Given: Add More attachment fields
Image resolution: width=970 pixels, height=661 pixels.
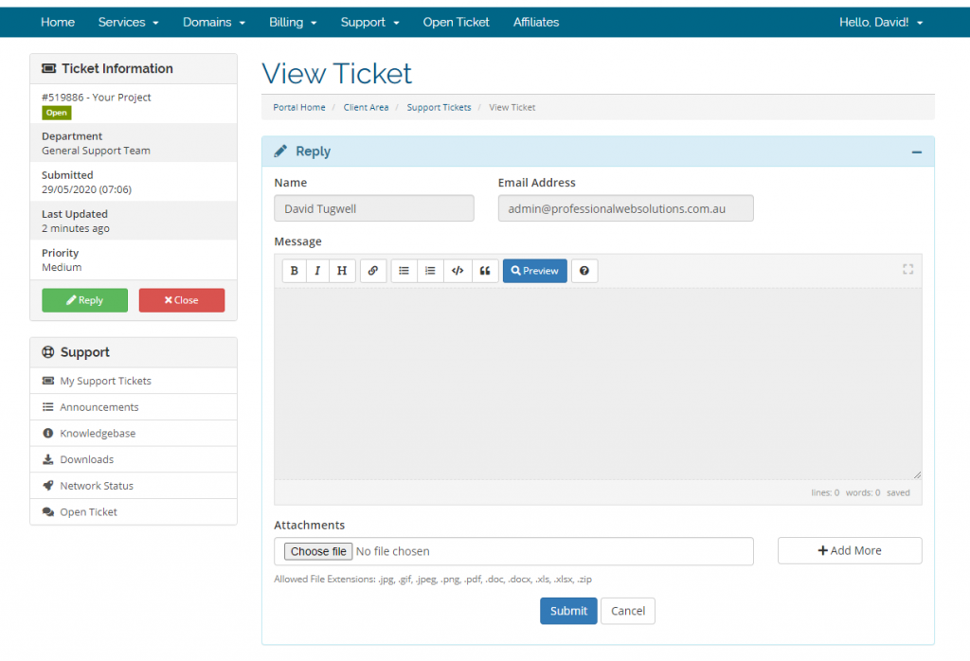Looking at the screenshot, I should click(x=850, y=551).
